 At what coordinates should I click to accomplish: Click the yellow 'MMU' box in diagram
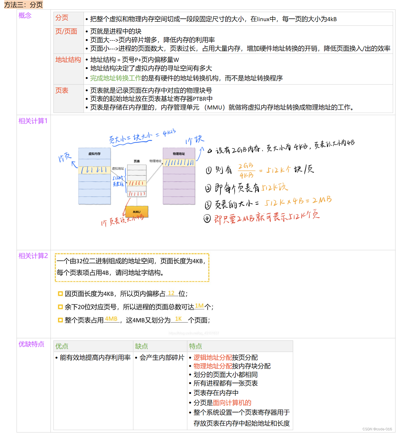(x=137, y=211)
